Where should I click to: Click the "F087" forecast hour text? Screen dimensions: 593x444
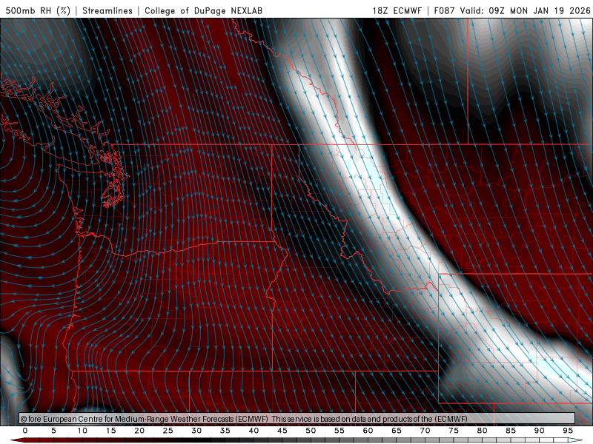(x=445, y=10)
